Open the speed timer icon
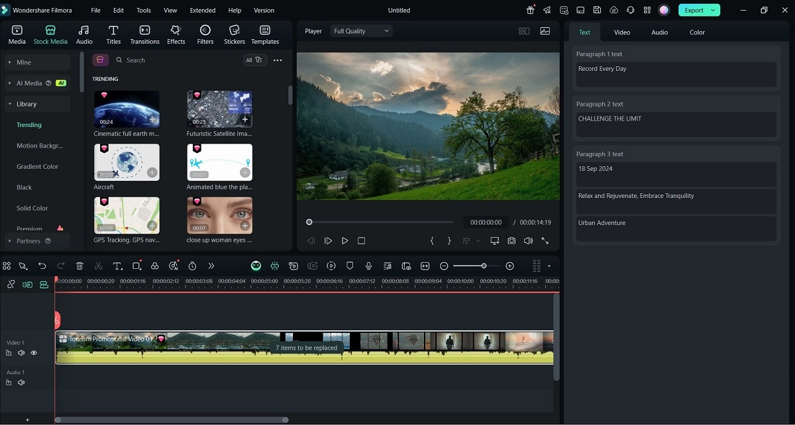The width and height of the screenshot is (795, 425). click(192, 265)
